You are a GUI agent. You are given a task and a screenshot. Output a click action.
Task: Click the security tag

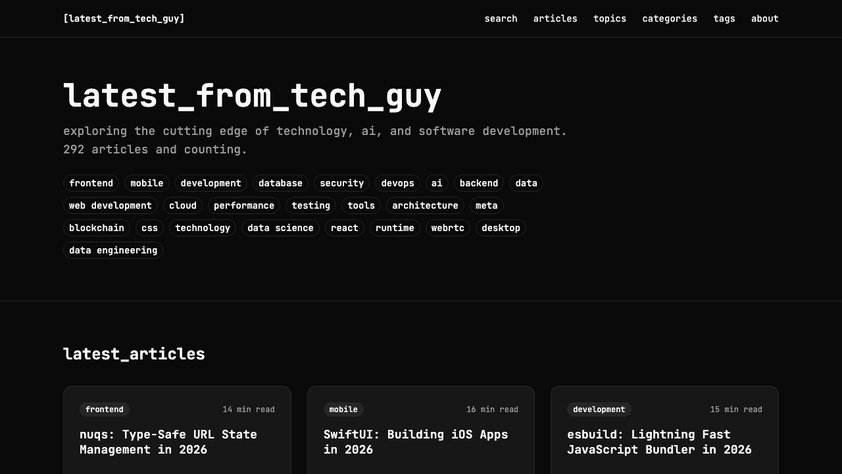click(342, 183)
